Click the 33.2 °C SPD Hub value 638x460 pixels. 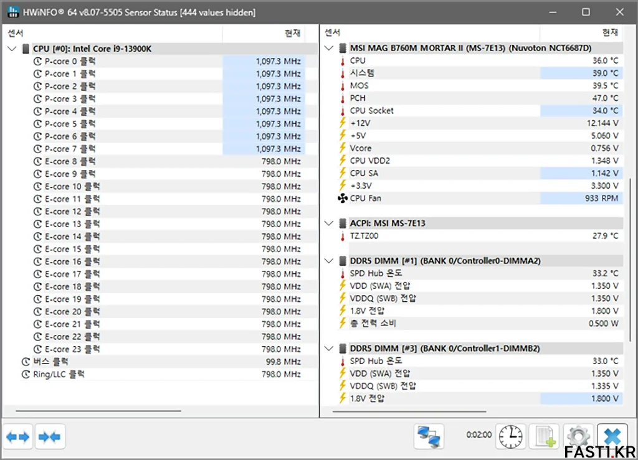(605, 273)
